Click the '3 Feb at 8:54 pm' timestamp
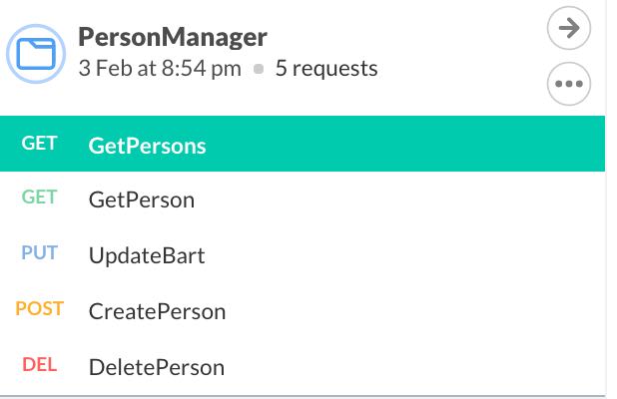 (159, 69)
